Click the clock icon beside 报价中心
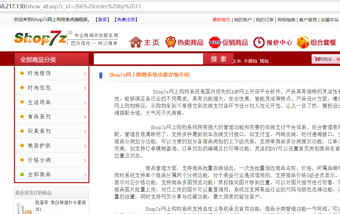340x214 pixels. coord(259,42)
